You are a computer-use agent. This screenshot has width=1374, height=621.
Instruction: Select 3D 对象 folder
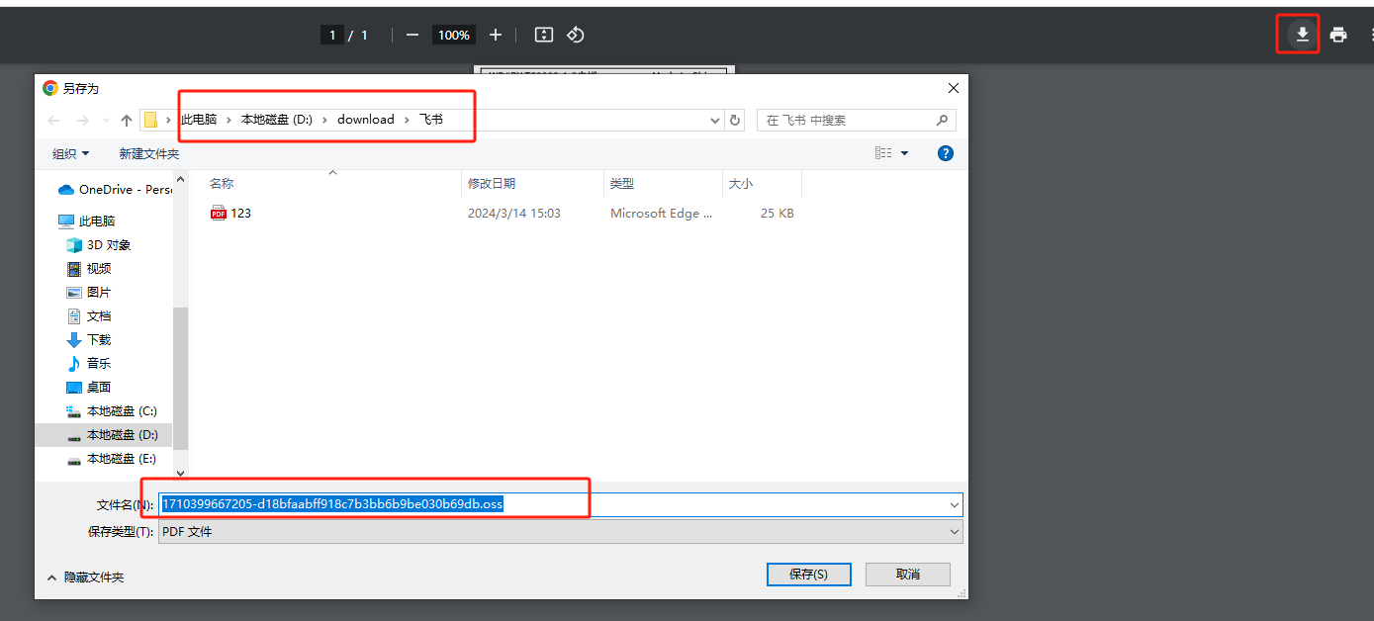99,244
